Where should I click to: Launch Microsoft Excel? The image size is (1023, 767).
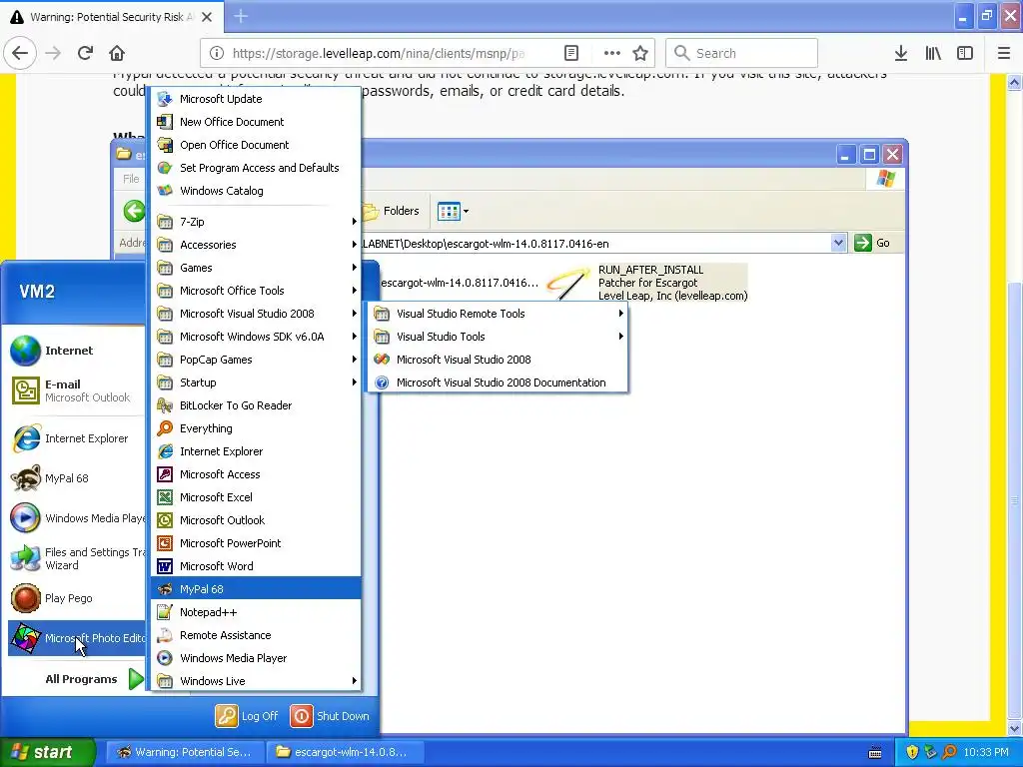(255, 497)
